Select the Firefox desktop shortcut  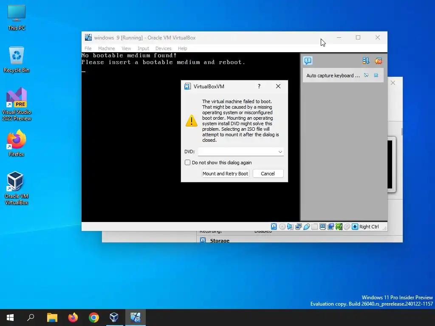click(17, 143)
